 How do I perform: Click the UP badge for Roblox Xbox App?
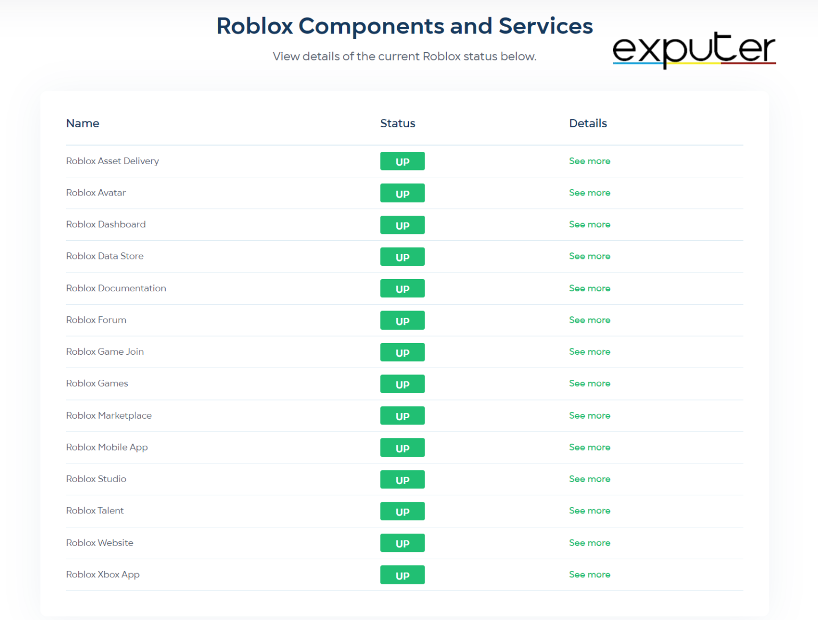click(x=402, y=575)
